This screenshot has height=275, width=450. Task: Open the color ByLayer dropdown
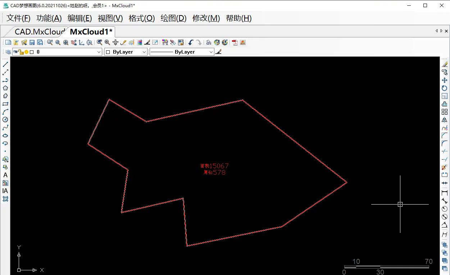pyautogui.click(x=126, y=52)
